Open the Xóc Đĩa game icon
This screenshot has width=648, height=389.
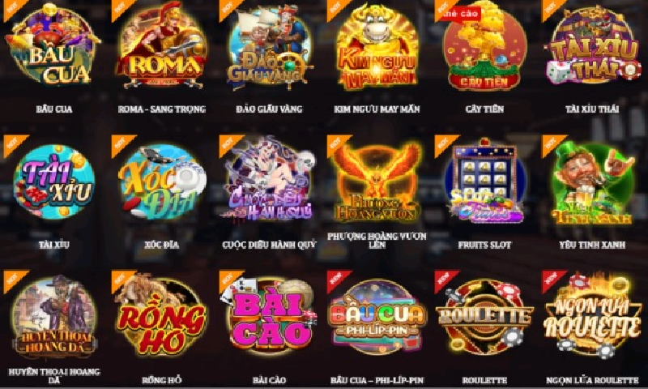tap(162, 182)
